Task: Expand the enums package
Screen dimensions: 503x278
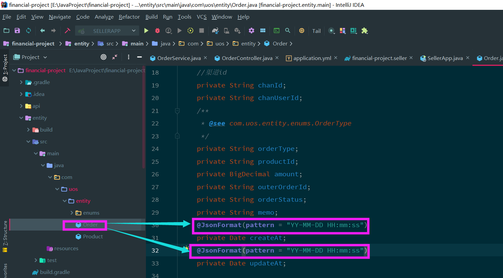Action: point(71,213)
